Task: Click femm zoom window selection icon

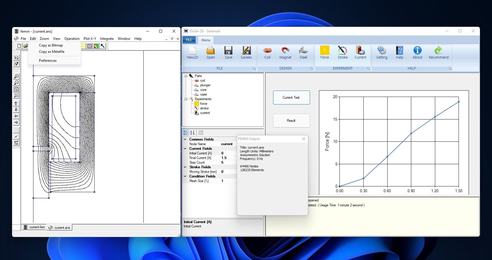Action: pyautogui.click(x=16, y=96)
